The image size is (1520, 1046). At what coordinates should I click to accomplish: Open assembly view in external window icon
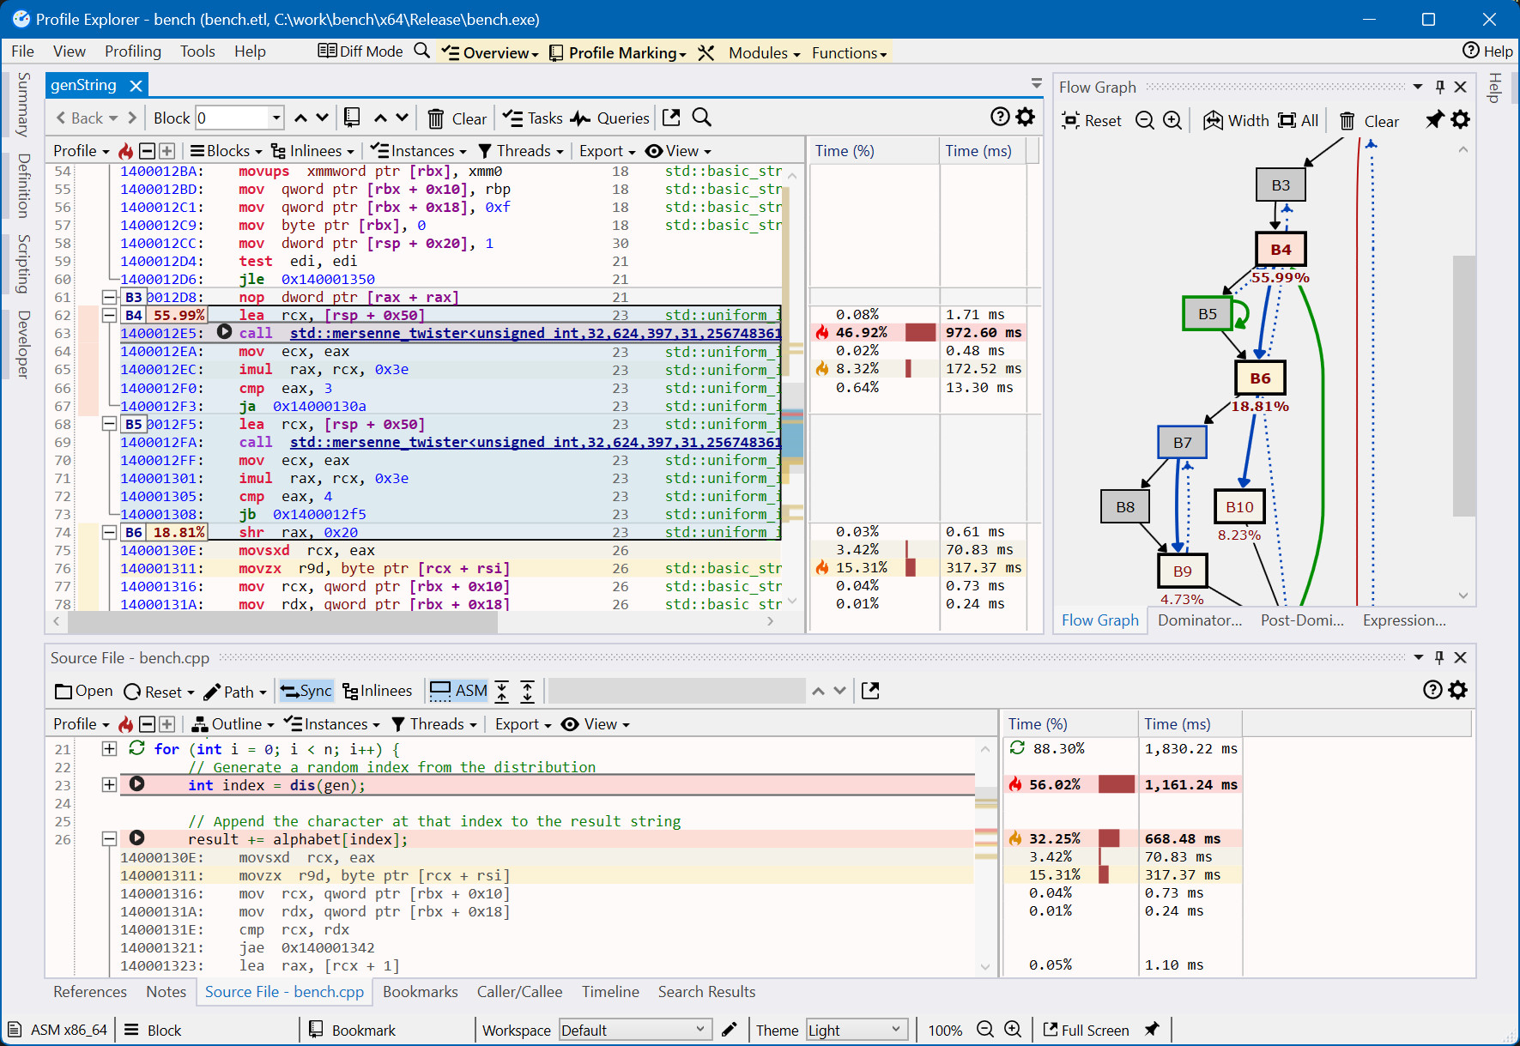[x=671, y=118]
